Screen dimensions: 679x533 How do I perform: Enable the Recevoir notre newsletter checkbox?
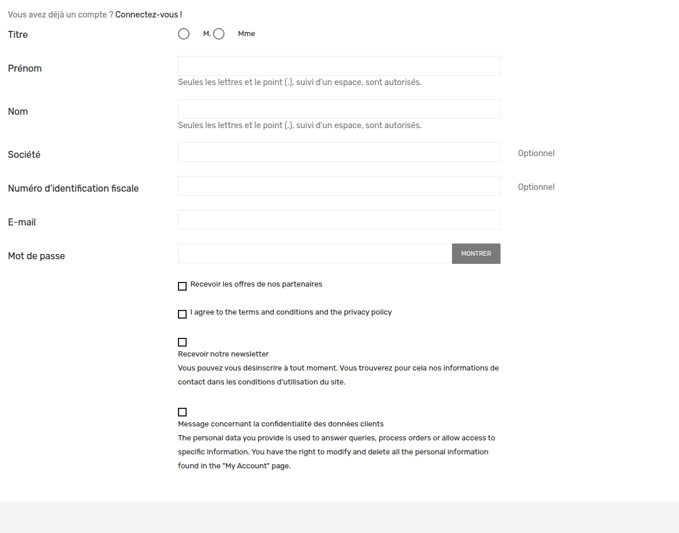tap(183, 343)
